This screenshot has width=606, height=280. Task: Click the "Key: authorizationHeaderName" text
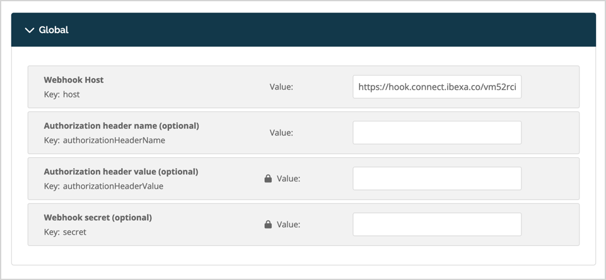tap(105, 140)
